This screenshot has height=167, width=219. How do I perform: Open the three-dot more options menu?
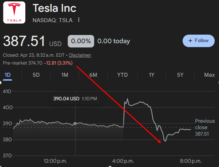[79, 20]
